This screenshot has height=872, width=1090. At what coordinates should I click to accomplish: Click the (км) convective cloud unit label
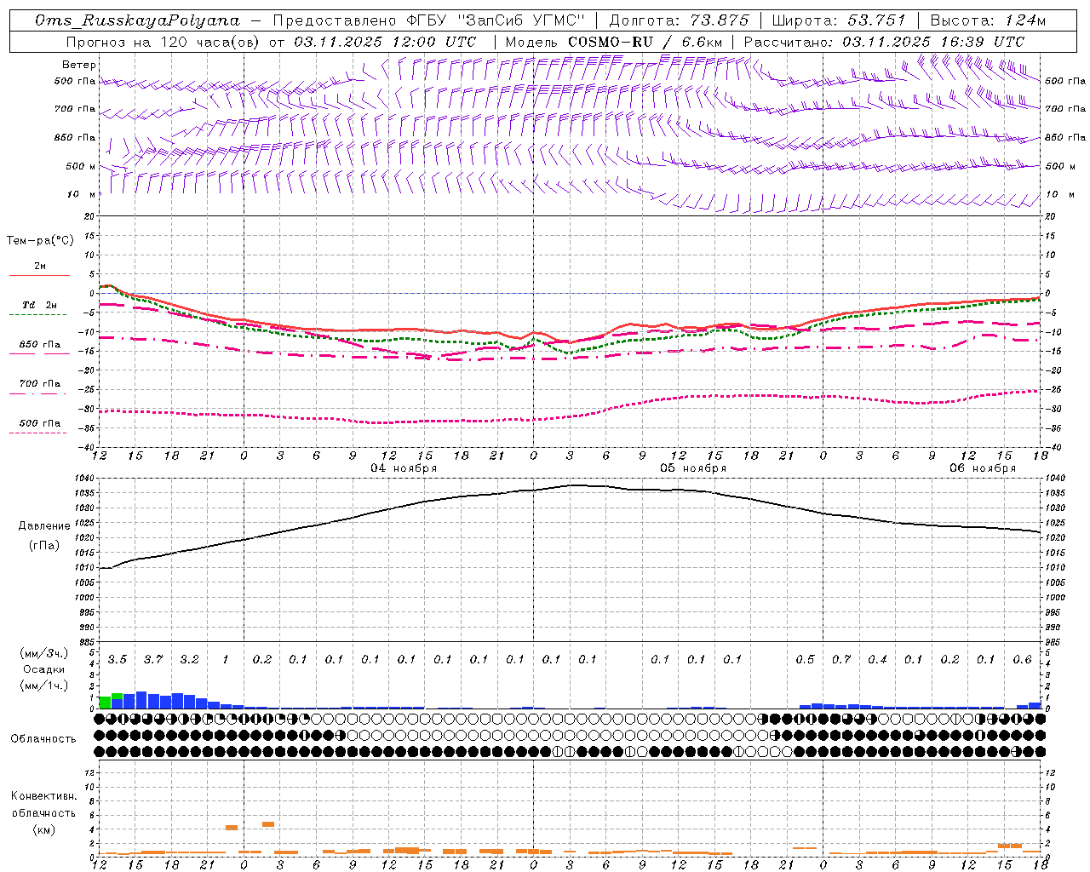point(43,829)
